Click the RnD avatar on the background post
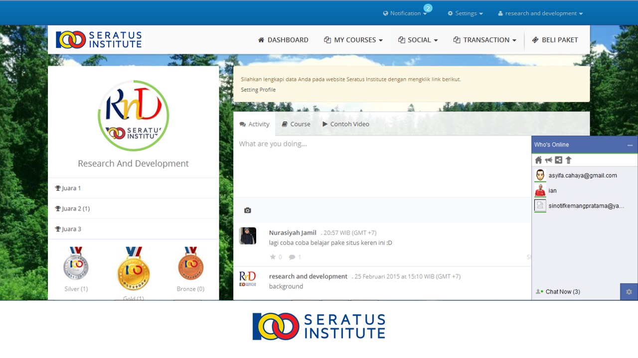This screenshot has height=358, width=638. 248,279
